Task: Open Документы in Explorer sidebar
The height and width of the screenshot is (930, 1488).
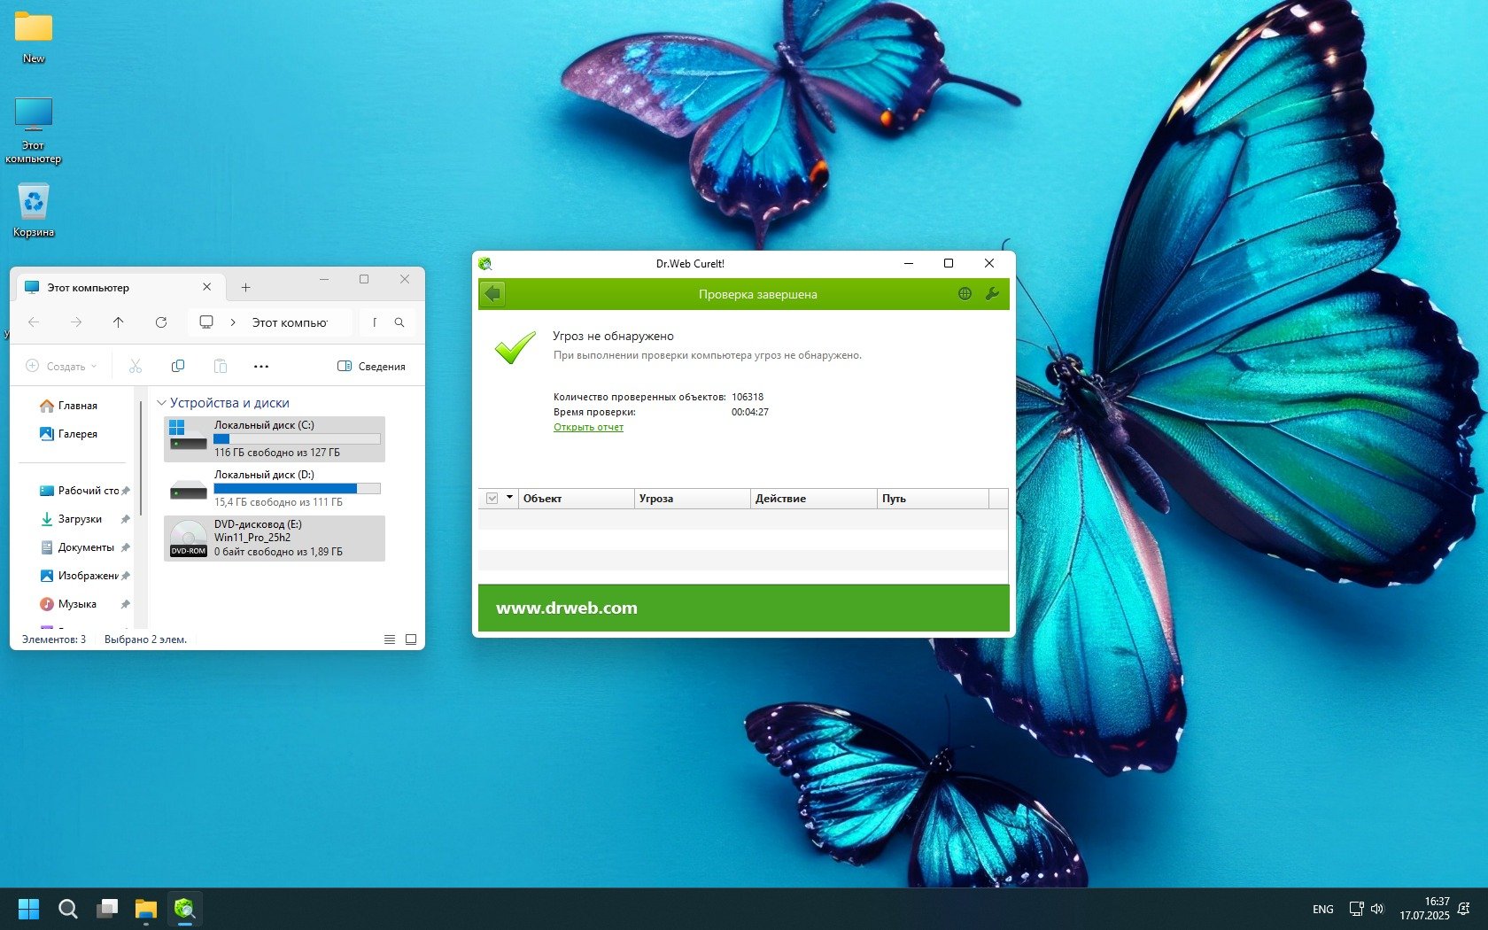Action: (83, 547)
